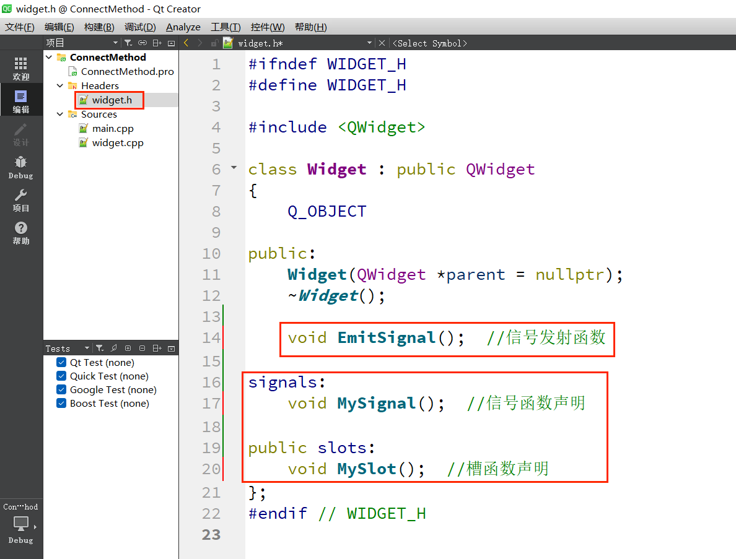
Task: Close the Tests side panel
Action: [x=172, y=349]
